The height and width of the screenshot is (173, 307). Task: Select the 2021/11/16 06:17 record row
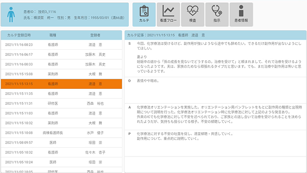click(61, 55)
